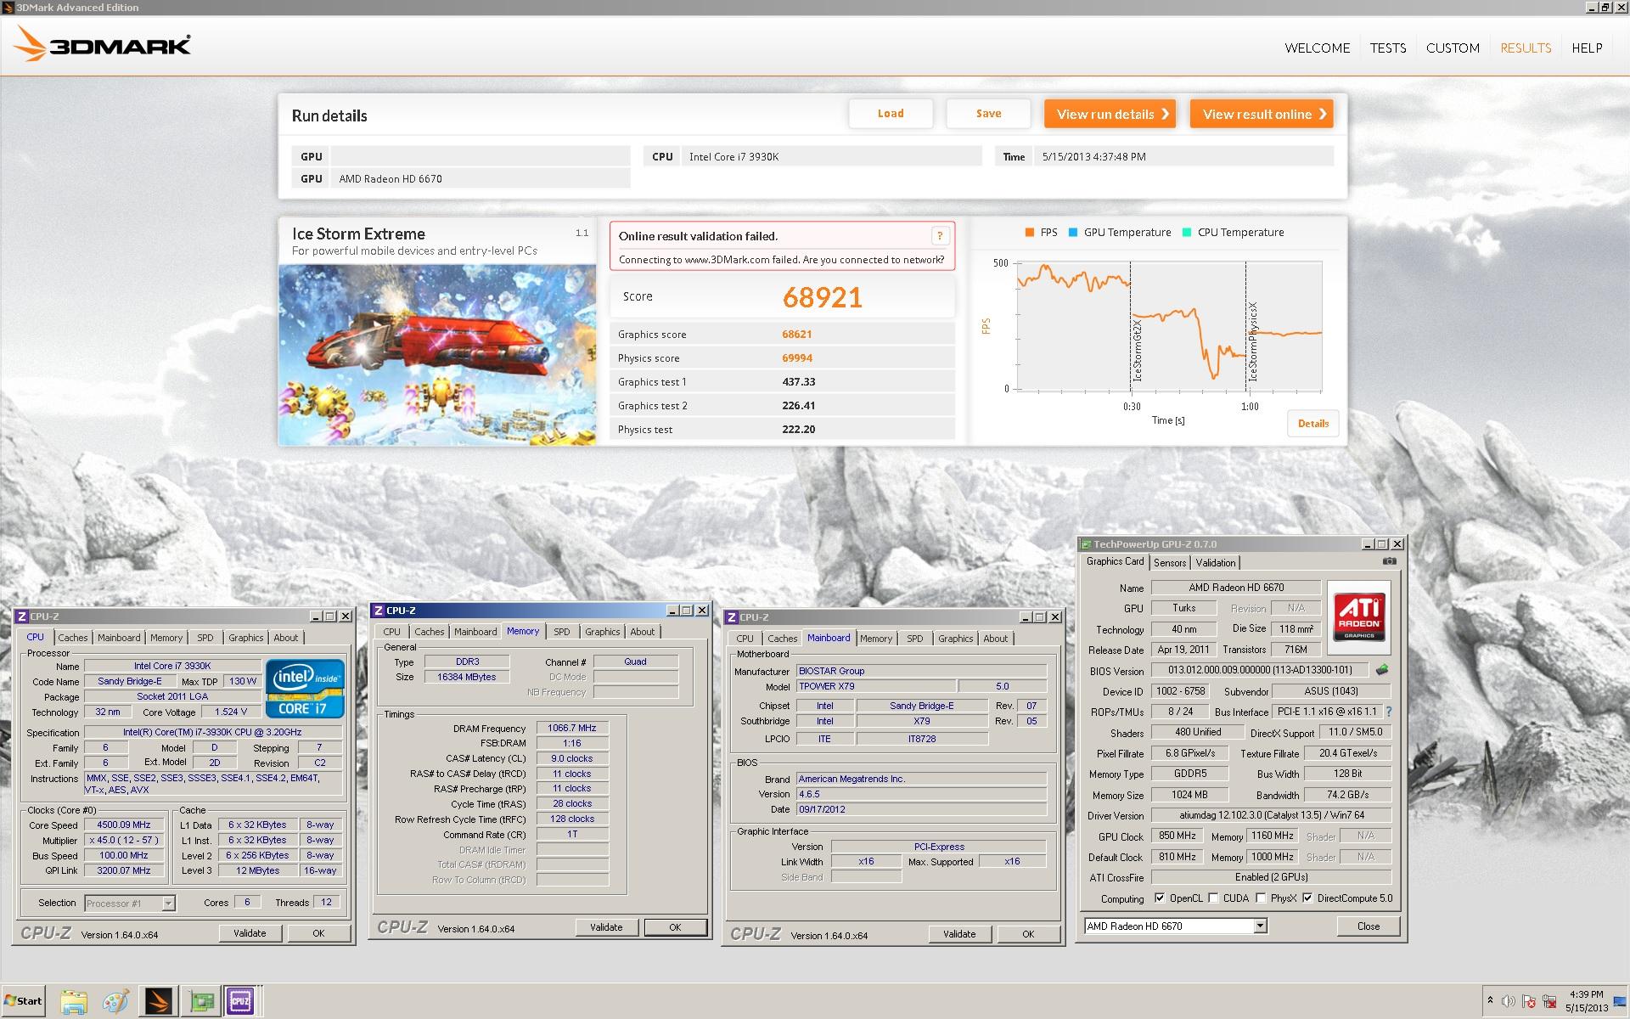The width and height of the screenshot is (1630, 1019).
Task: Click View result online button
Action: [1262, 114]
